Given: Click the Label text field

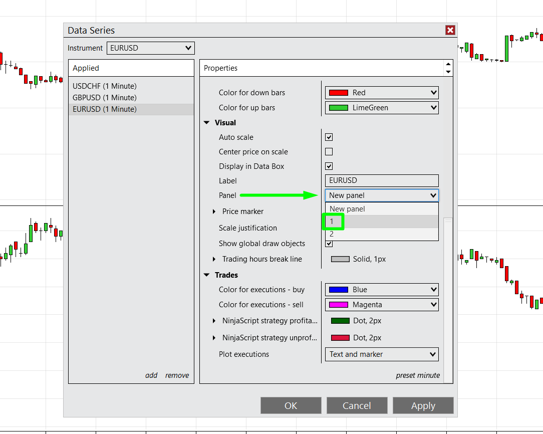Looking at the screenshot, I should point(382,181).
